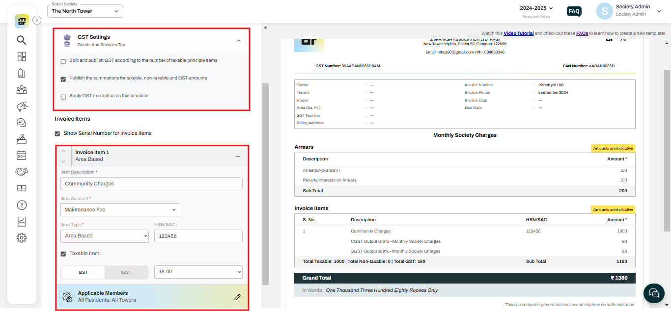Click the reports chart icon in sidebar

22,221
